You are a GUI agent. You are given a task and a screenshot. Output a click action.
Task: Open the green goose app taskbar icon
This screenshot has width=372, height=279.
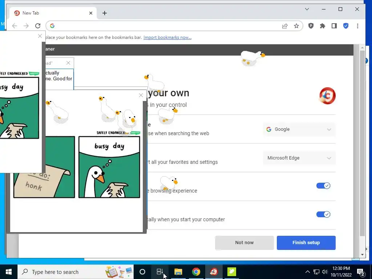tap(231, 272)
